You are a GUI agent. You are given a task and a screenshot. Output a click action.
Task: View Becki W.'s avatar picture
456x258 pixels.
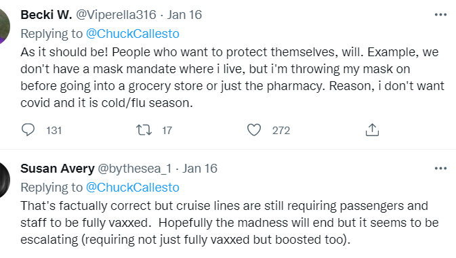pos(4,26)
